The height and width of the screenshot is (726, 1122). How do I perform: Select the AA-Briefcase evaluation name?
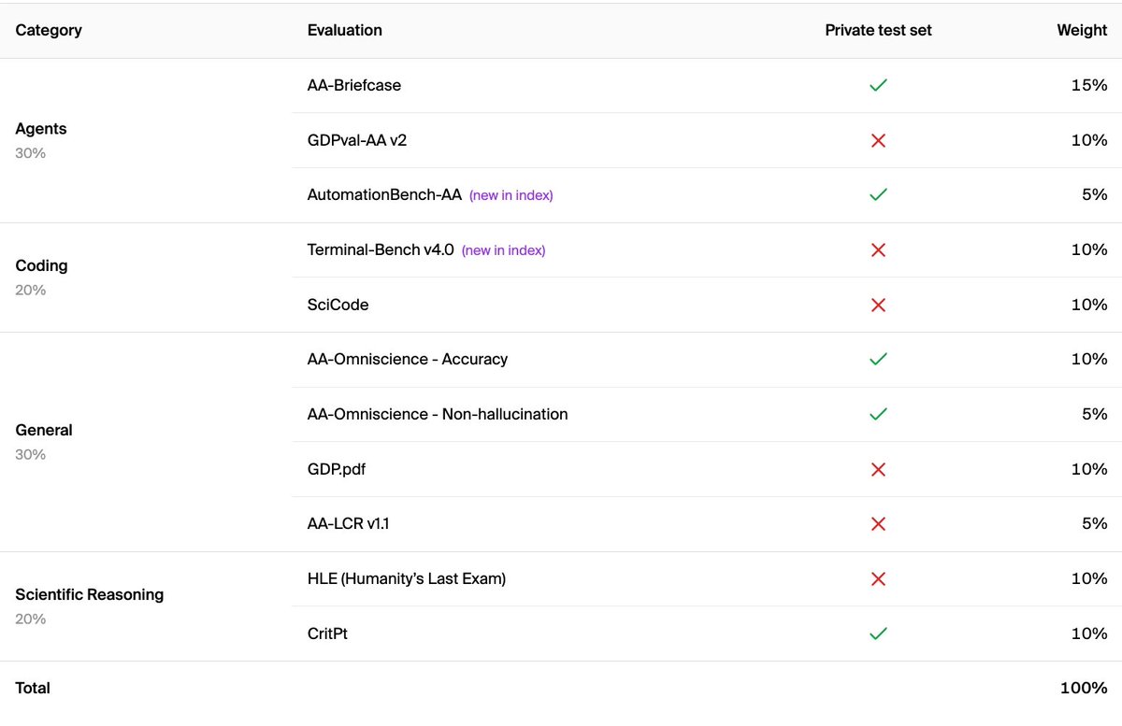[x=354, y=85]
